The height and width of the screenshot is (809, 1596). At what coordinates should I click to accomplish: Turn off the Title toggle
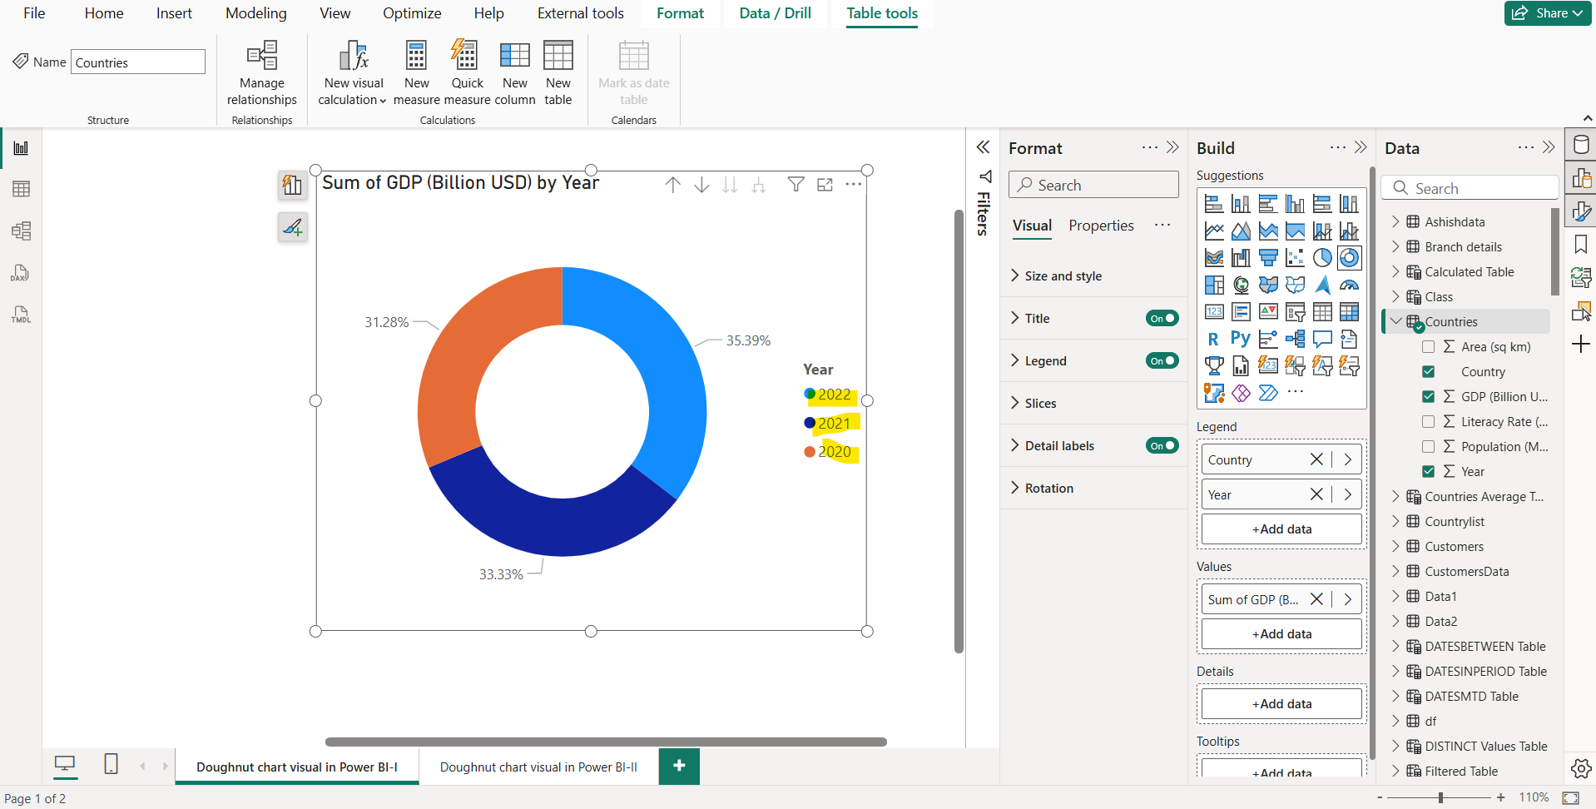click(1162, 318)
